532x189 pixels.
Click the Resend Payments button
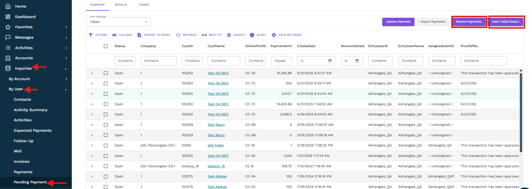[x=468, y=22]
